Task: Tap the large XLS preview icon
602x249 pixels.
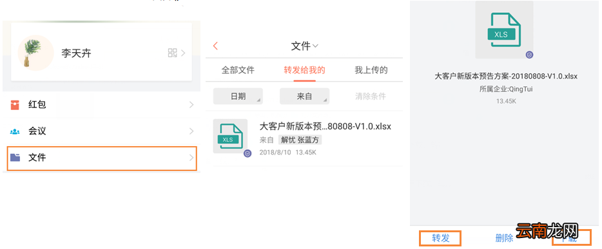Action: point(504,30)
